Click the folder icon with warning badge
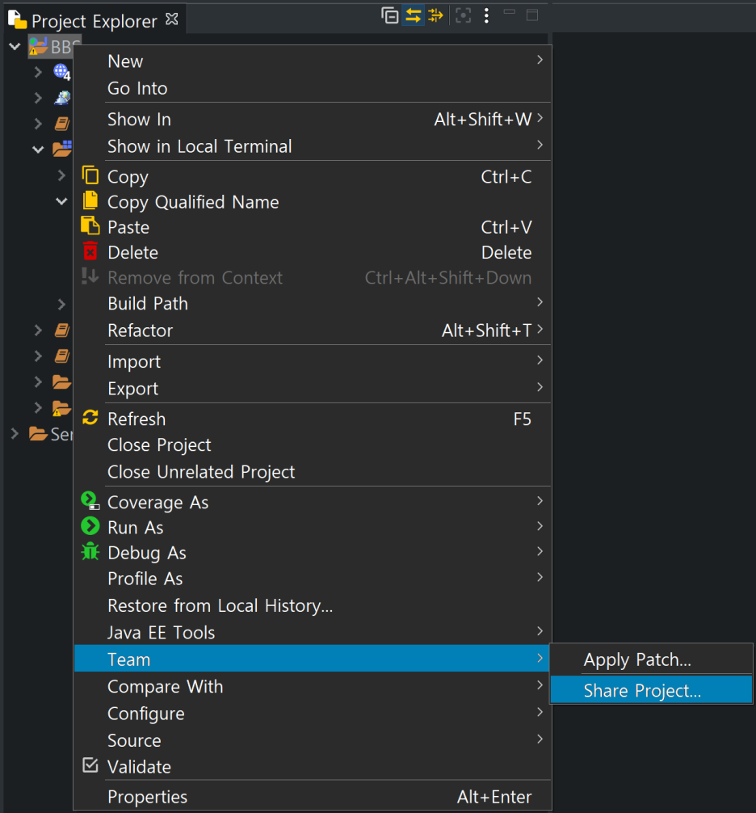 pos(61,408)
